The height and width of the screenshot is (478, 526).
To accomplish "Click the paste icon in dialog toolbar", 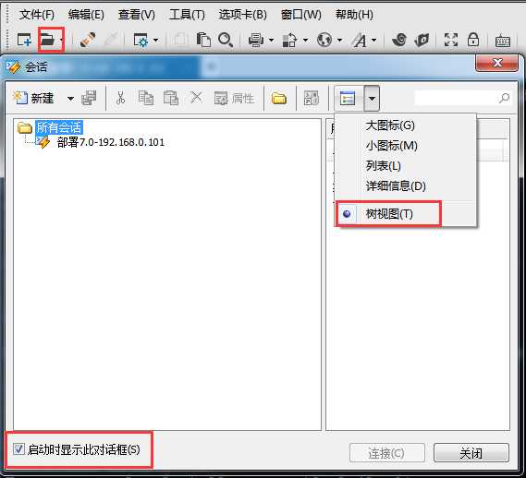I will point(171,98).
